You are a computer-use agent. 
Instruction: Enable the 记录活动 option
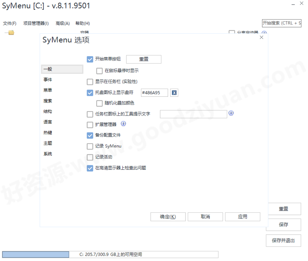(90, 157)
